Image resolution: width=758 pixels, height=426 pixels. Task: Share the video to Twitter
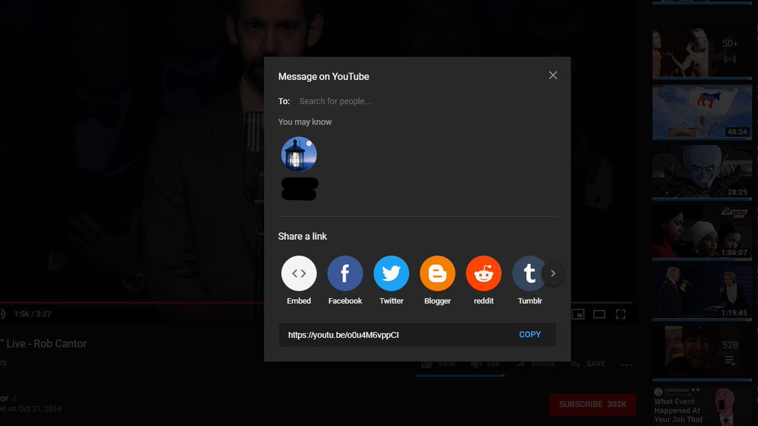(x=391, y=273)
